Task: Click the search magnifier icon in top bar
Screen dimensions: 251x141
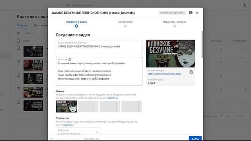Action: pos(68,5)
